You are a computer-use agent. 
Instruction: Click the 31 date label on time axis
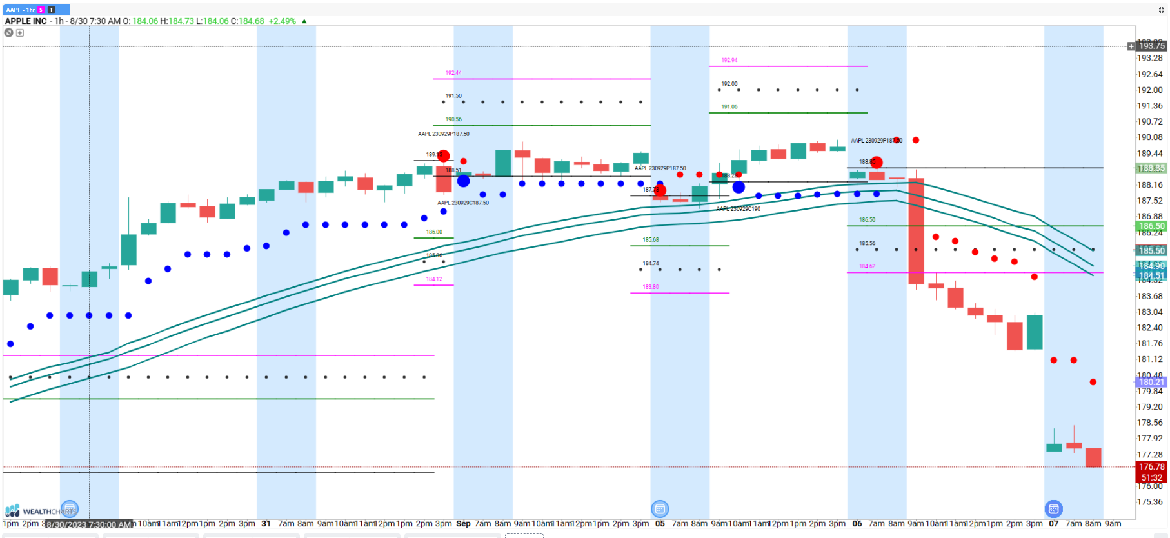pos(266,524)
